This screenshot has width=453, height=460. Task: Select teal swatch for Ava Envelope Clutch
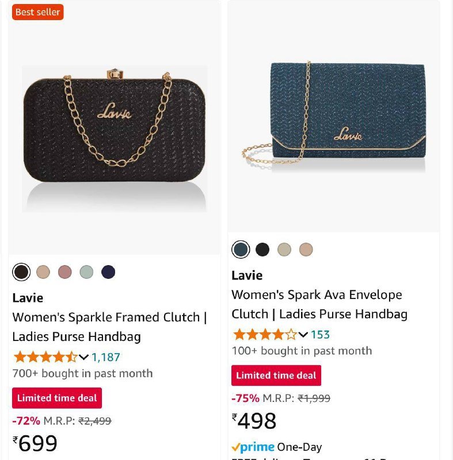pyautogui.click(x=241, y=250)
